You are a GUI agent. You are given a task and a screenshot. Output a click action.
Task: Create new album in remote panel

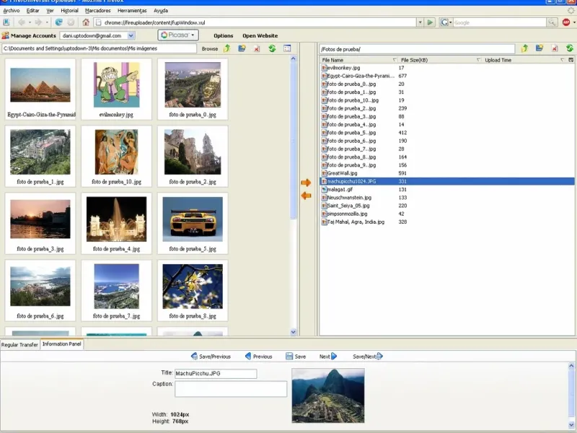(x=539, y=48)
